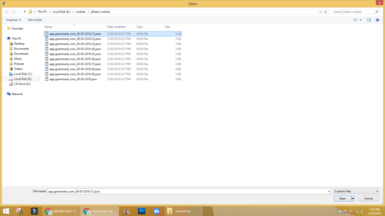Open the Custom Files type dropdown
Screen dimensions: 385x216
[x=356, y=191]
